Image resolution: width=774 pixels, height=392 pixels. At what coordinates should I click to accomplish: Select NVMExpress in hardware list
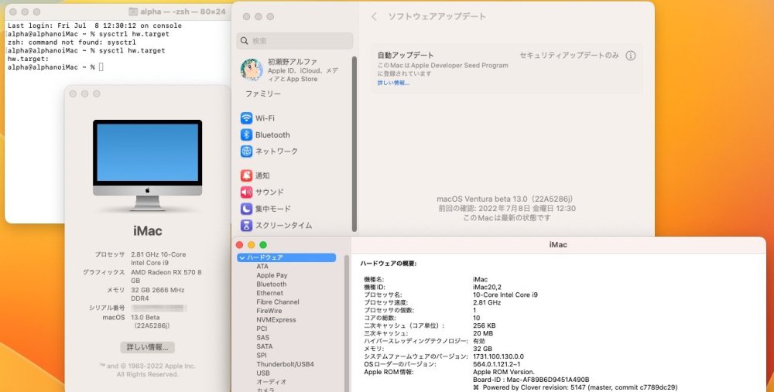276,319
